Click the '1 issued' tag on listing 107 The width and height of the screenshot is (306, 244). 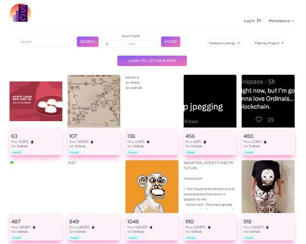coord(74,152)
